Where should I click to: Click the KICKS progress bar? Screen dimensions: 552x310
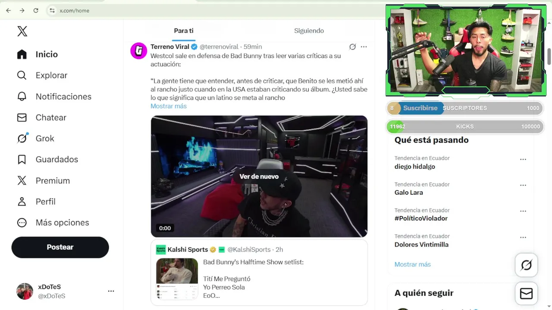[464, 127]
